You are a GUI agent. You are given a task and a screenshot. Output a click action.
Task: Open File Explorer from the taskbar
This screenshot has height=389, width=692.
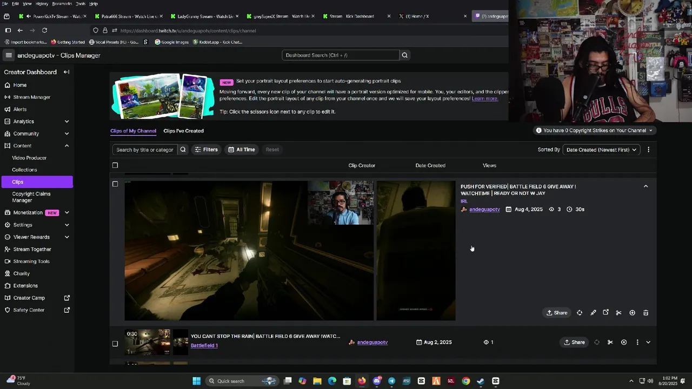tap(317, 381)
